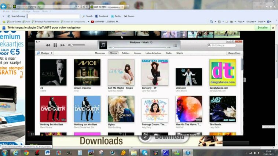Open the Games toolbar link
278x156 pixels.
(x=129, y=16)
